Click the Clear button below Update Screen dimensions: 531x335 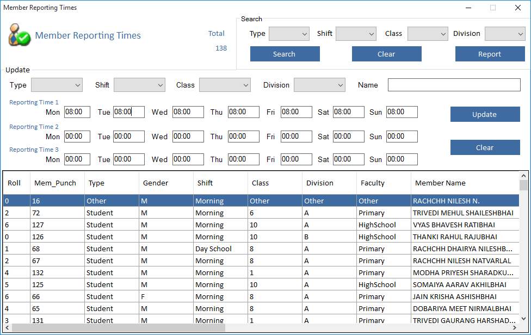[x=485, y=147]
